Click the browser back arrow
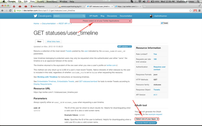The width and height of the screenshot is (202, 126). click(x=2, y=10)
